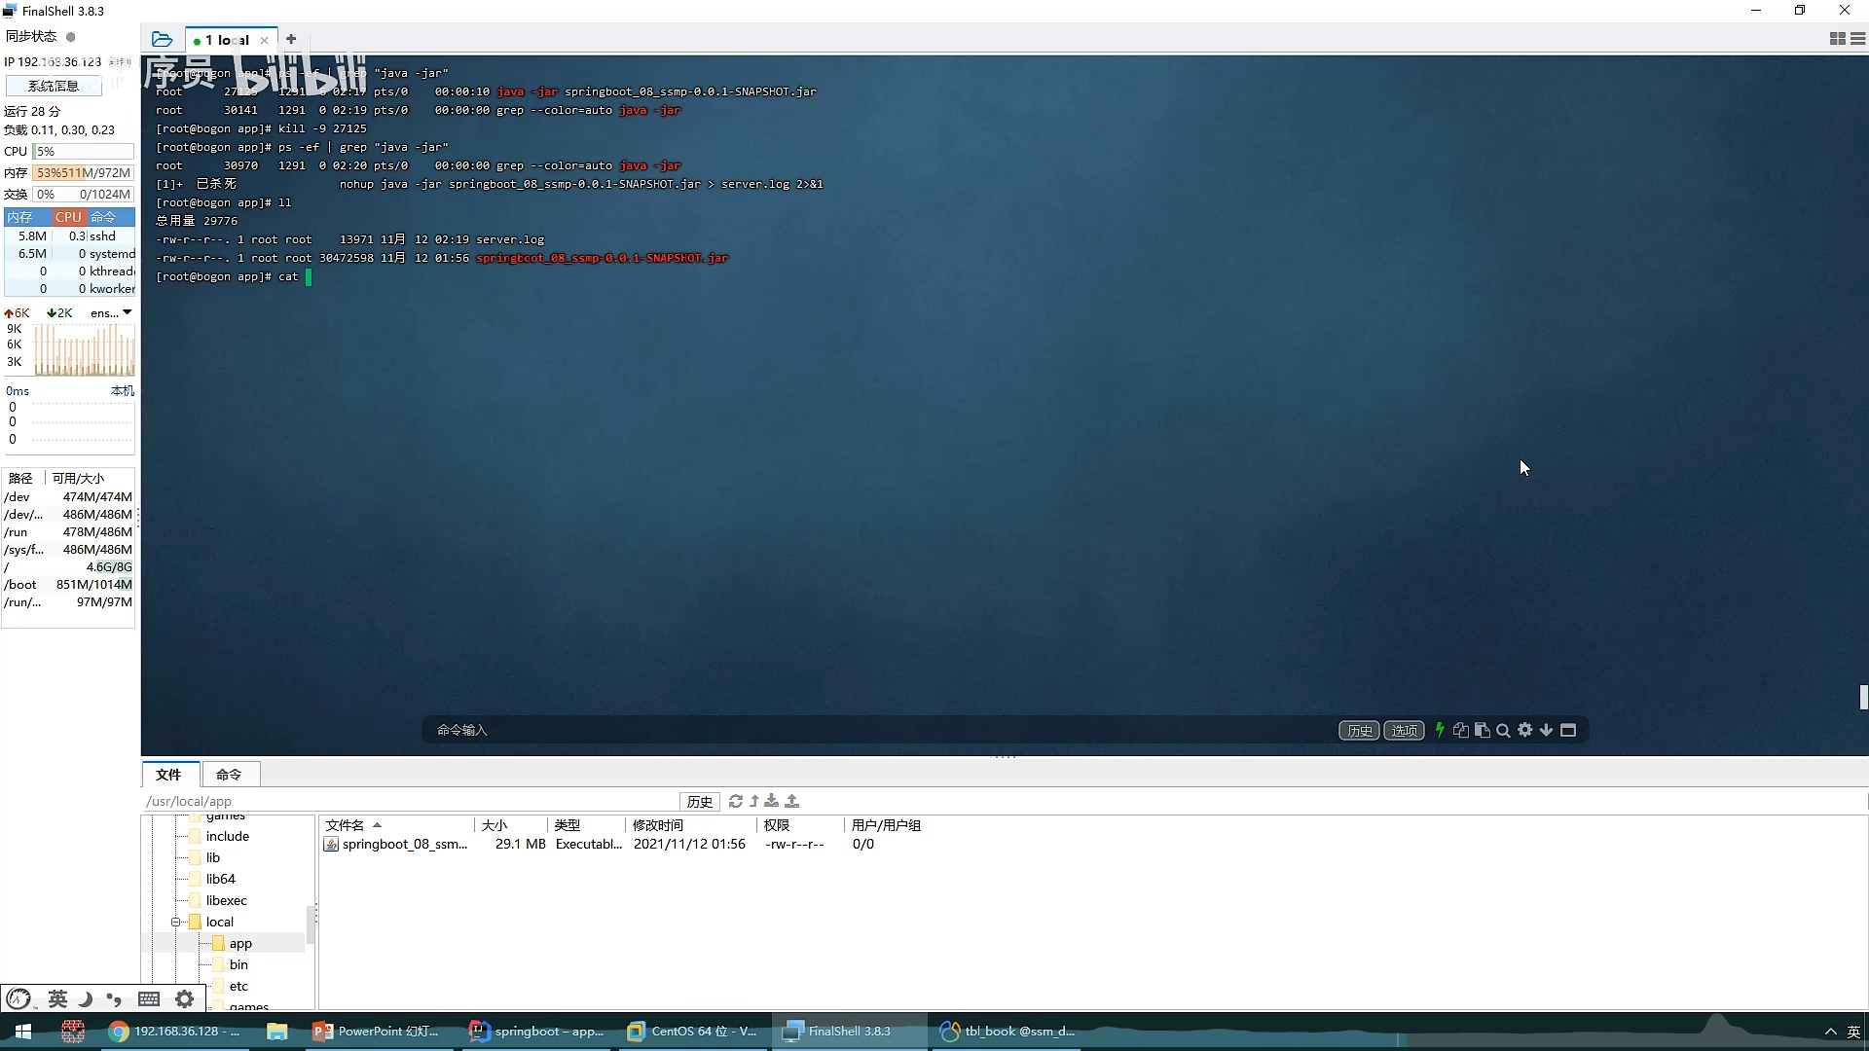Select the CPU process tab

[x=68, y=217]
